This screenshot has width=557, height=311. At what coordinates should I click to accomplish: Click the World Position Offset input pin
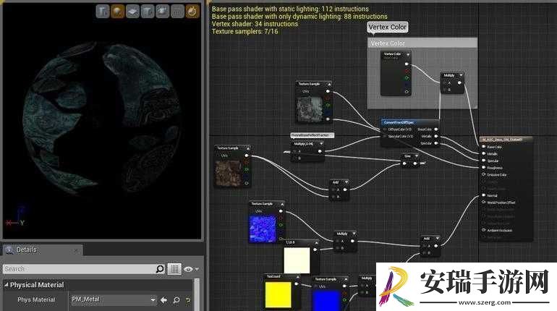(483, 202)
